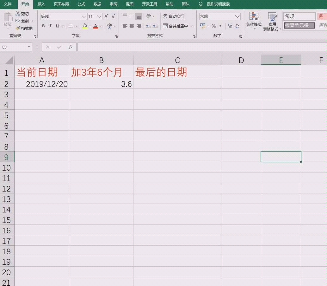Image resolution: width=327 pixels, height=286 pixels.
Task: Center cell text horizontally
Action: click(132, 26)
